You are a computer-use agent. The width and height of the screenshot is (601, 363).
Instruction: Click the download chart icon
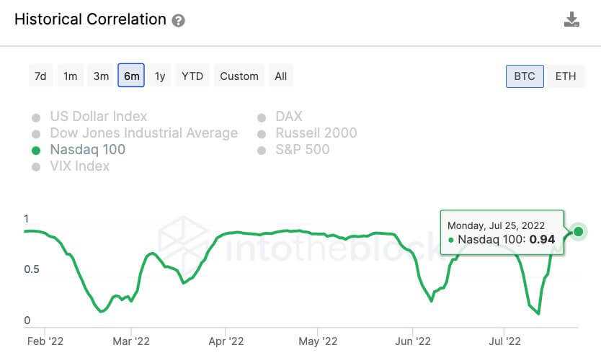click(571, 19)
